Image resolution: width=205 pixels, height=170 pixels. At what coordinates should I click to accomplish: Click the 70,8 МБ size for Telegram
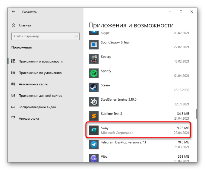point(183,142)
